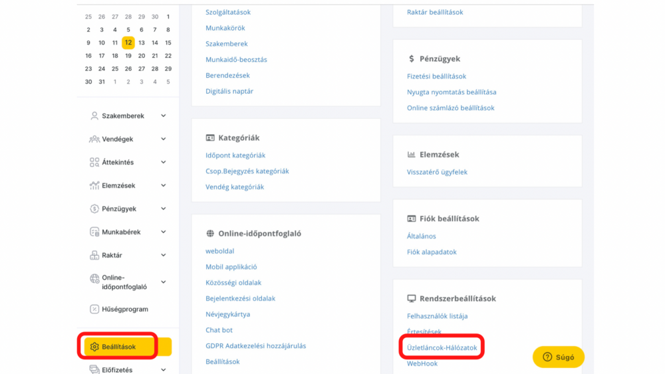Open the Digitális naptár link
Screen dimensions: 665x374
click(x=229, y=91)
